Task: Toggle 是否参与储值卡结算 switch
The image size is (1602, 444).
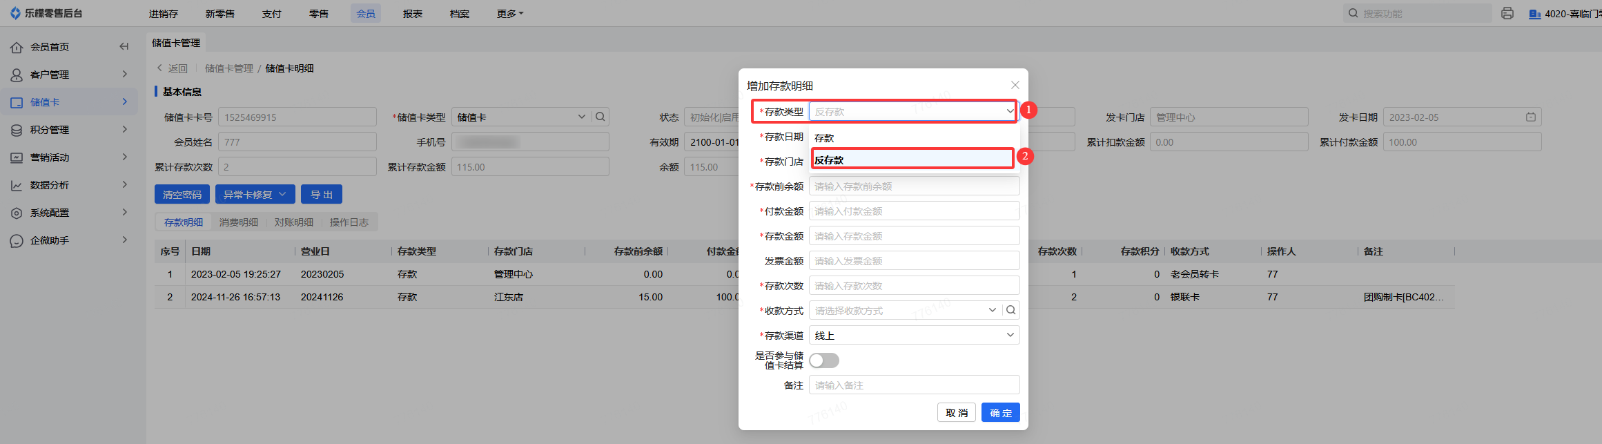Action: pos(824,360)
